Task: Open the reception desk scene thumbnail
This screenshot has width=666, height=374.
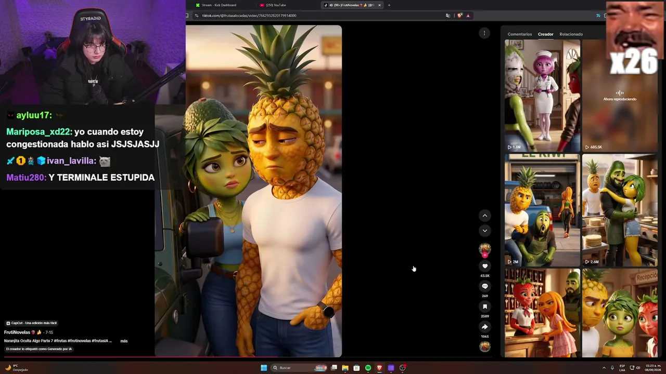Action: pyautogui.click(x=620, y=313)
